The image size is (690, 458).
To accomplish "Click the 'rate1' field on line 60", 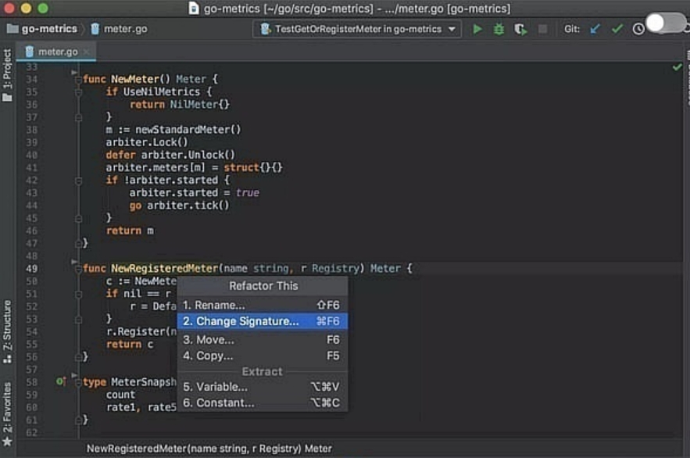I will click(120, 407).
